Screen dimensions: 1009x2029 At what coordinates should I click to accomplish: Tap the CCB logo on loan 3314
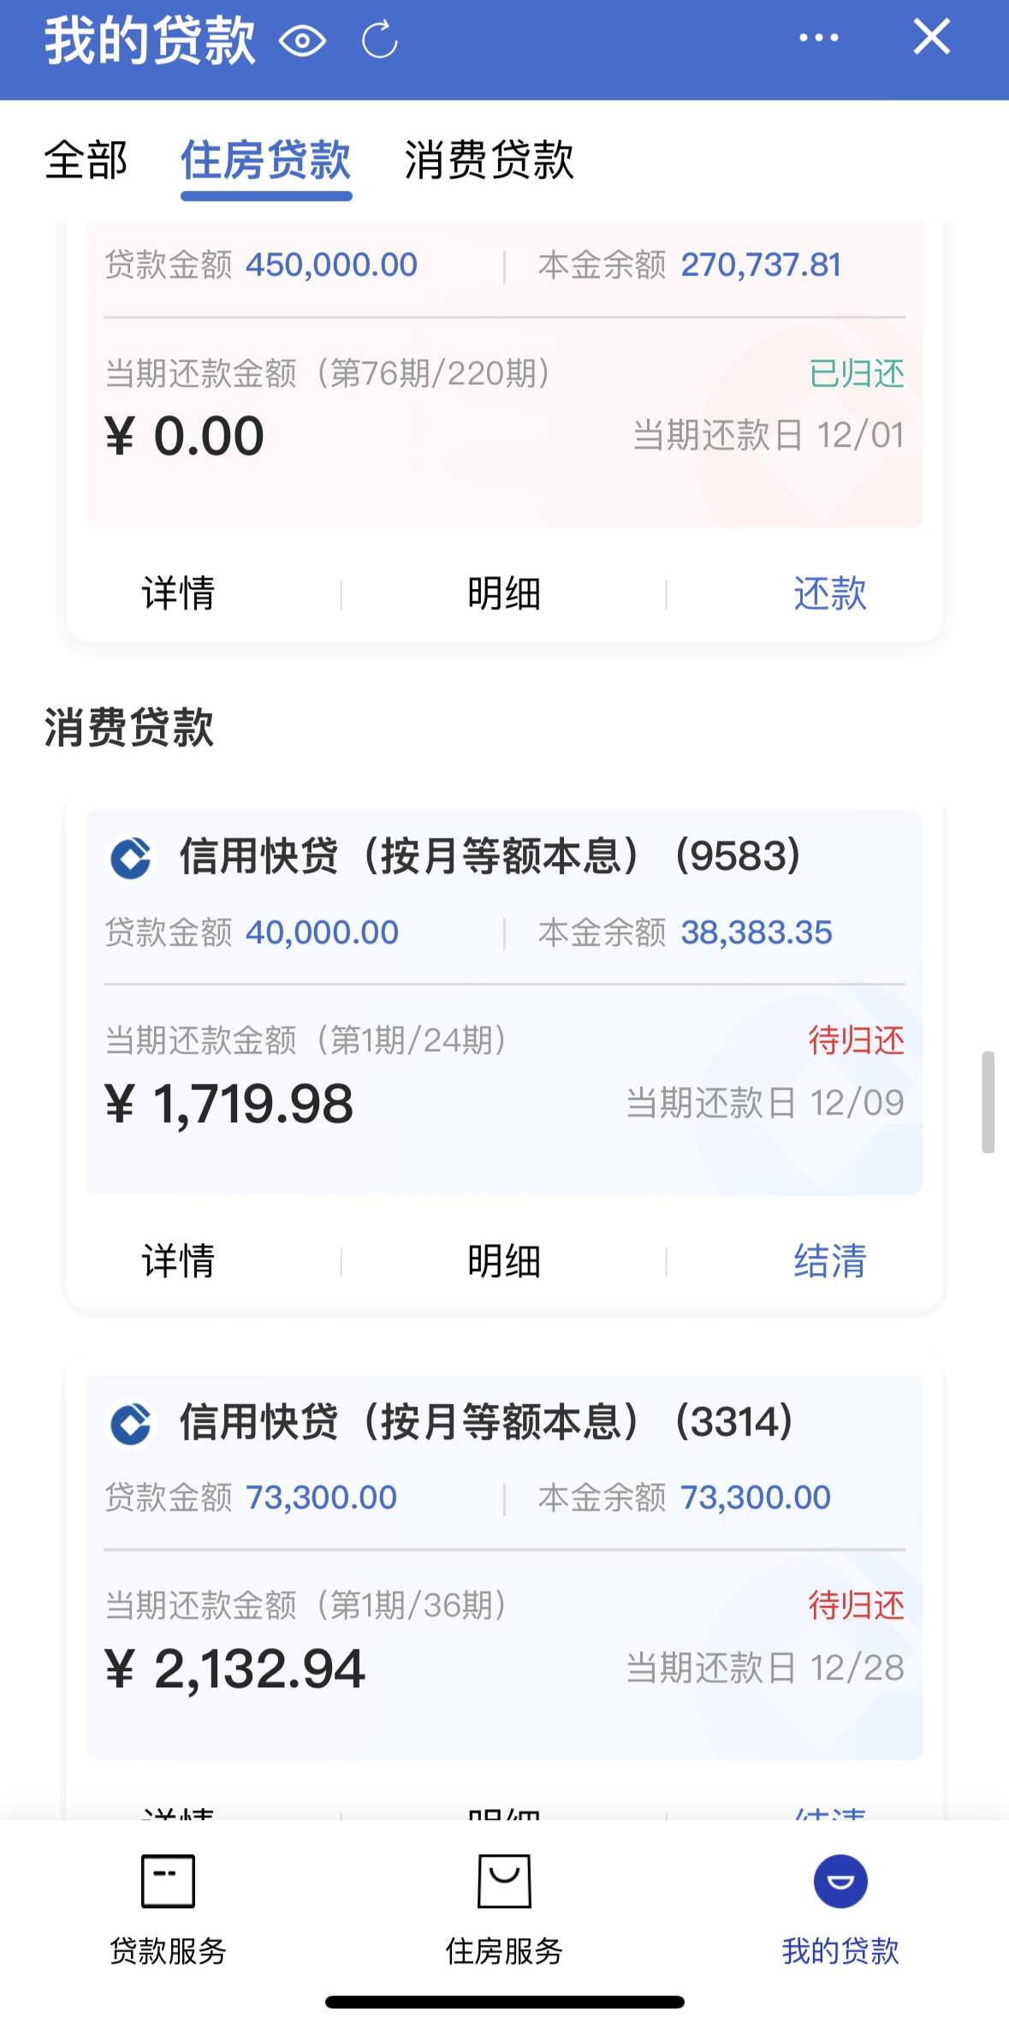[131, 1424]
